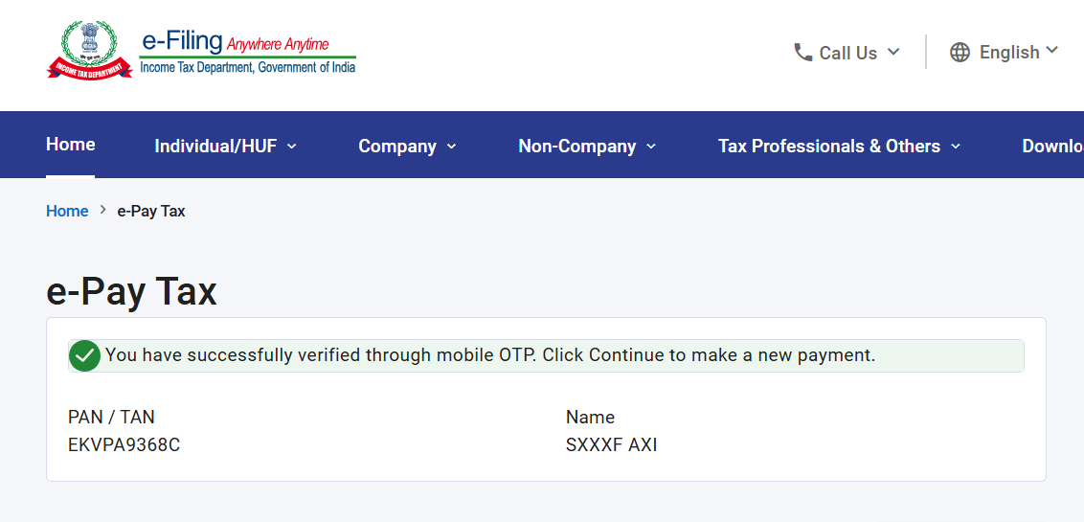This screenshot has width=1084, height=522.
Task: Expand the Individual/HUF menu chevron
Action: [x=292, y=147]
